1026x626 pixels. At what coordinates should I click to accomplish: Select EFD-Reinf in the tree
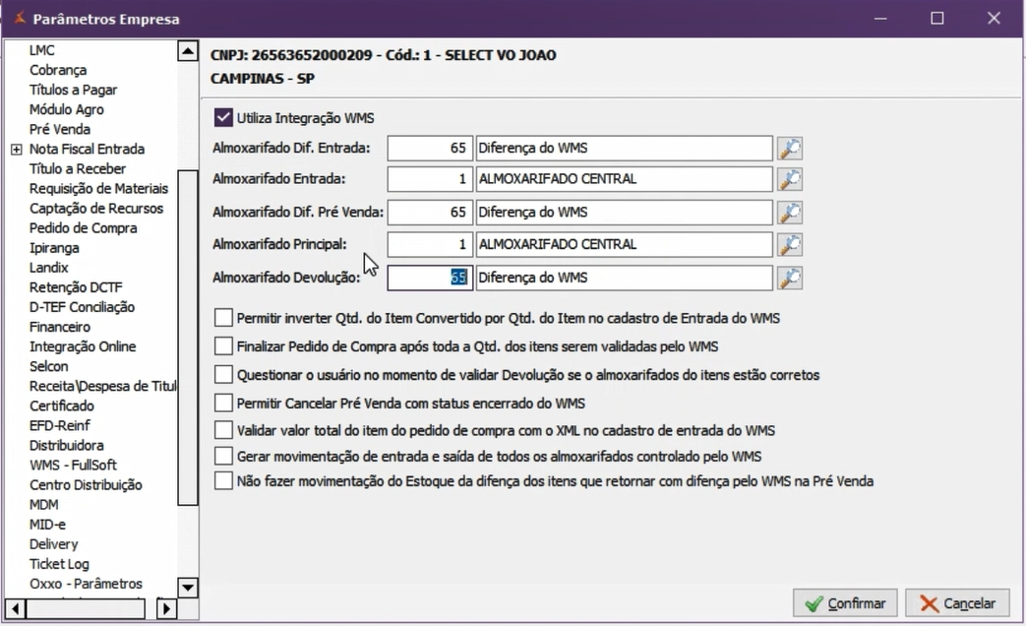coord(60,425)
